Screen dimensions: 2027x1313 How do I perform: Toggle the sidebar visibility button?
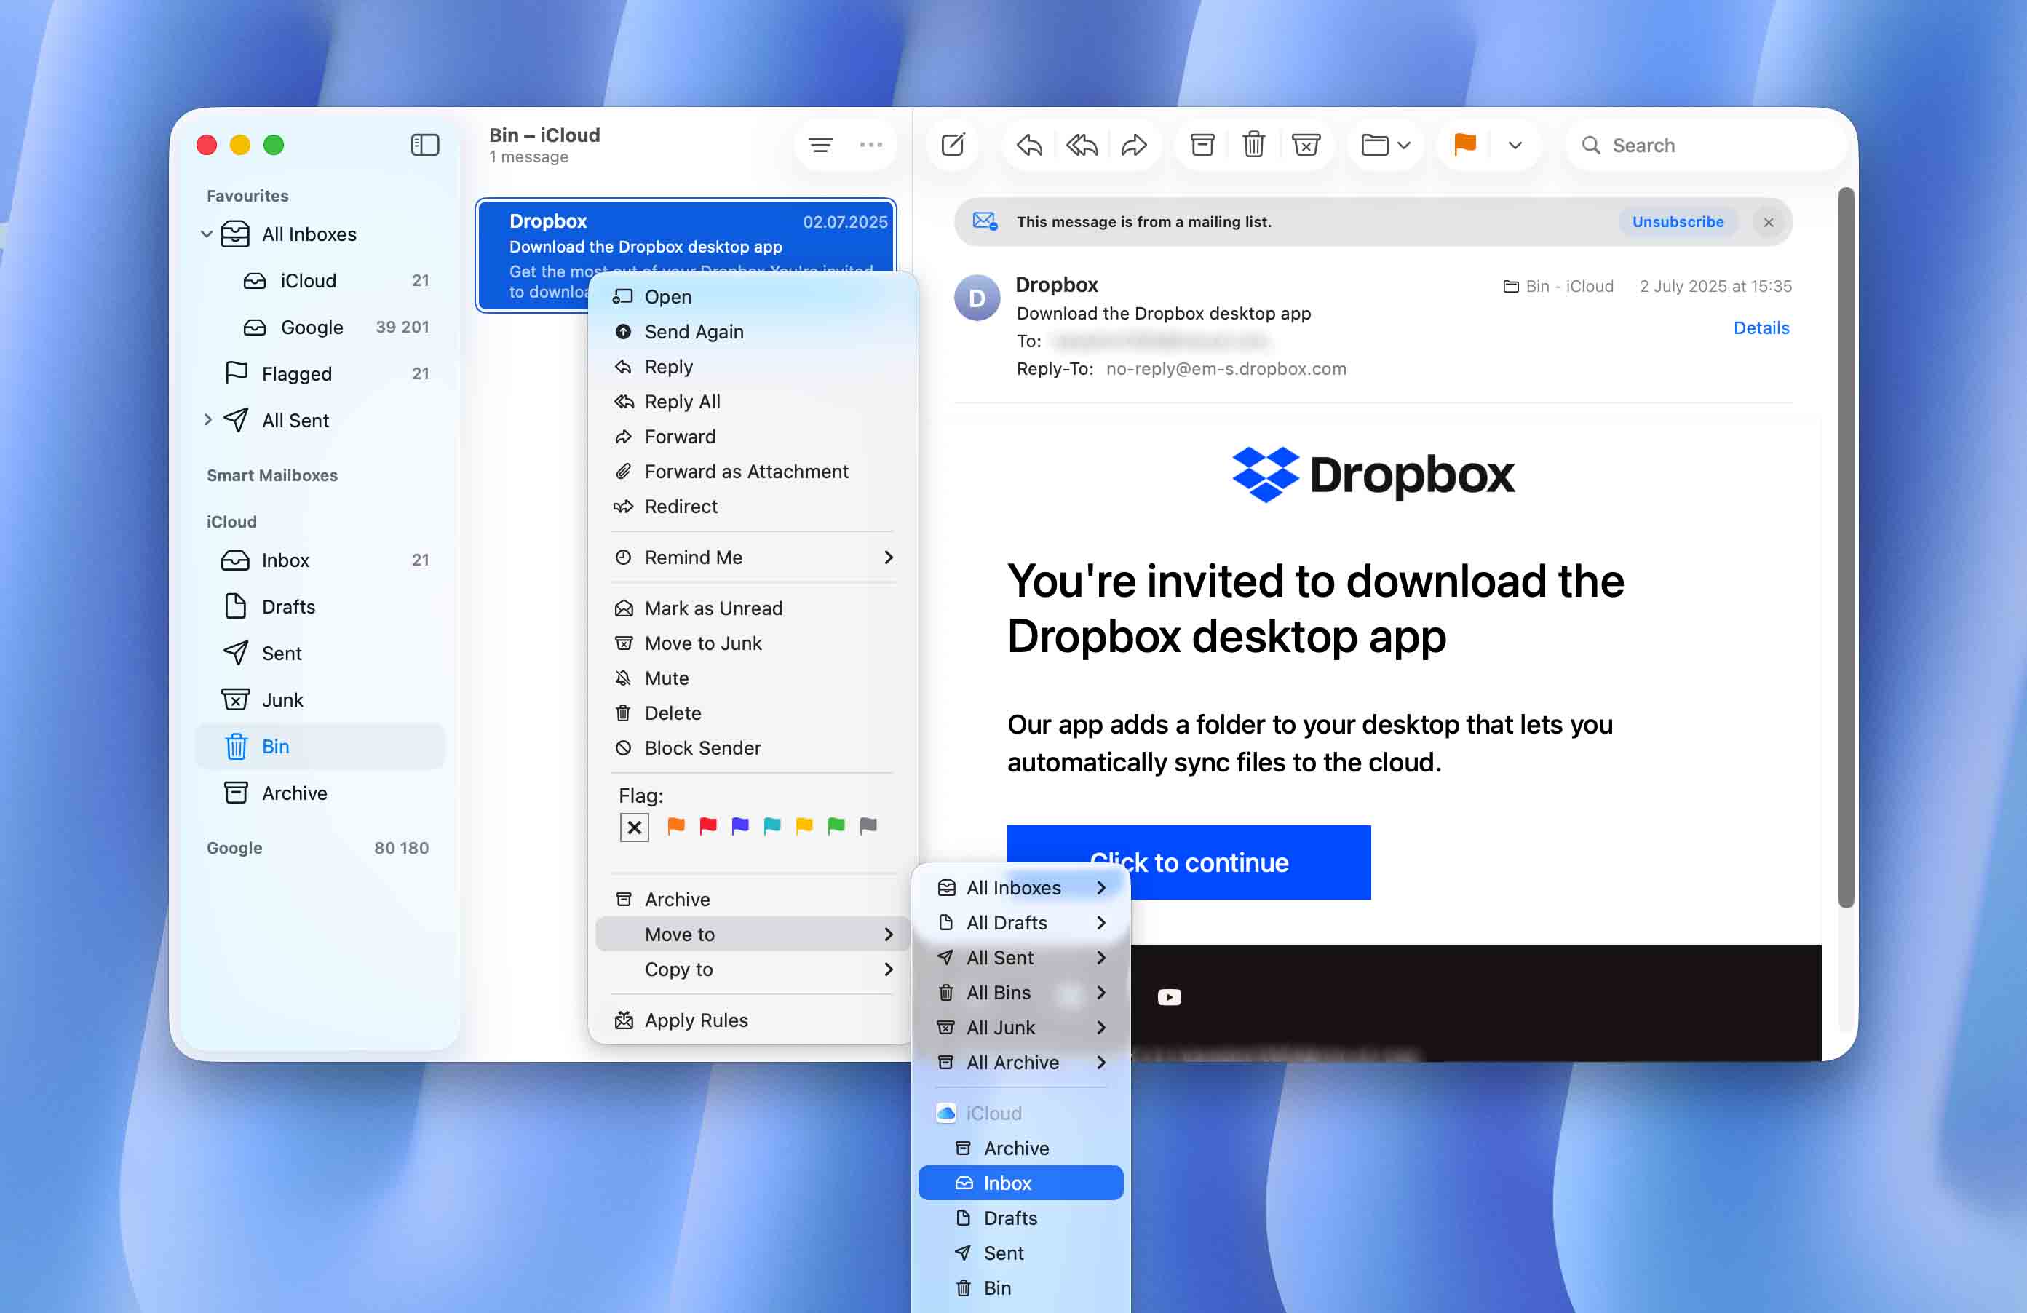(x=424, y=145)
